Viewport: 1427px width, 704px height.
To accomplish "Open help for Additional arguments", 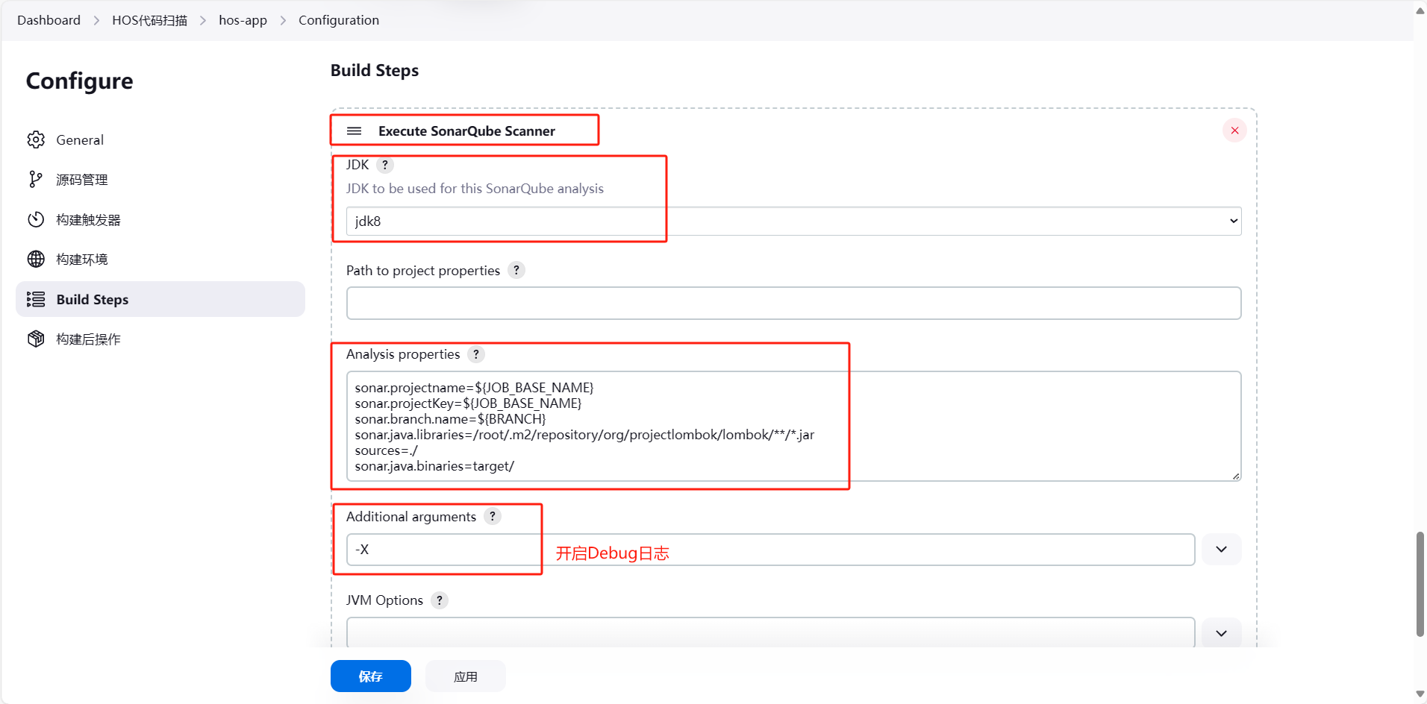I will (493, 516).
